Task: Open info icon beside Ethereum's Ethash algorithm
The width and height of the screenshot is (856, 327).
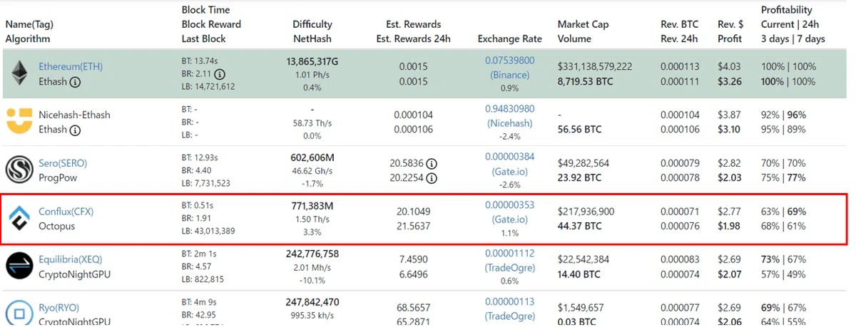Action: coord(75,82)
